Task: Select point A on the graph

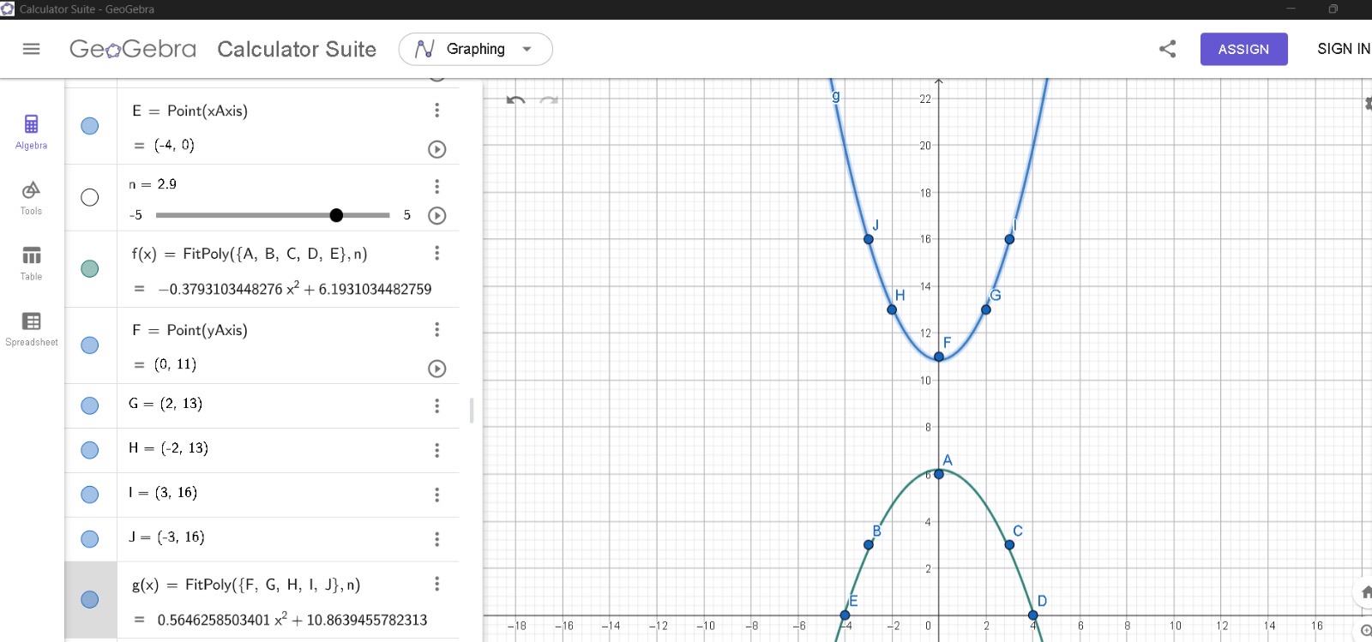Action: point(938,473)
